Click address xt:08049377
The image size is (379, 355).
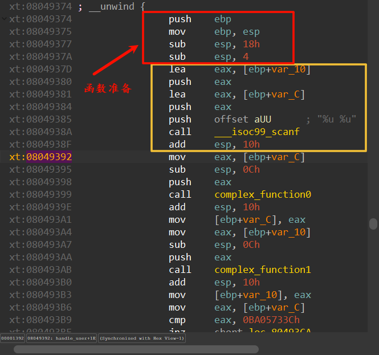coord(40,44)
